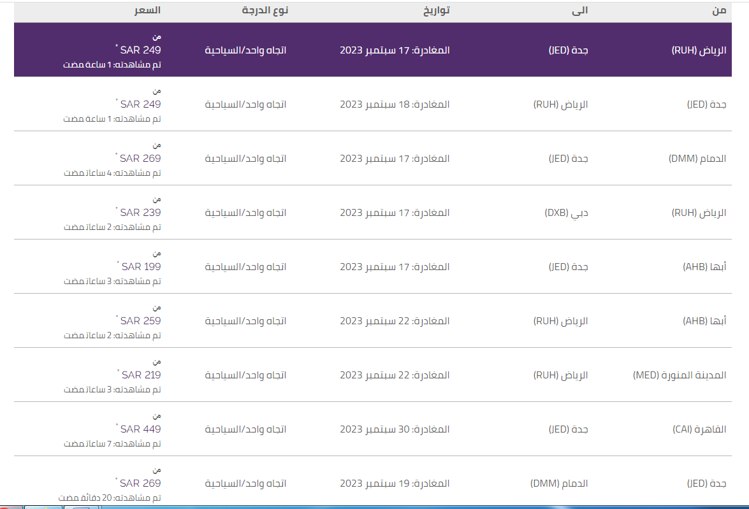Screen dimensions: 749x509
Task: Click date in the دبي (DXB) row
Action: coord(395,213)
